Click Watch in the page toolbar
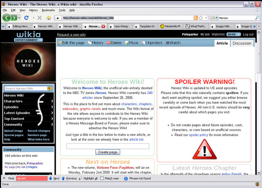Image resolution: width=262 pixels, height=188 pixels. pos(173,43)
